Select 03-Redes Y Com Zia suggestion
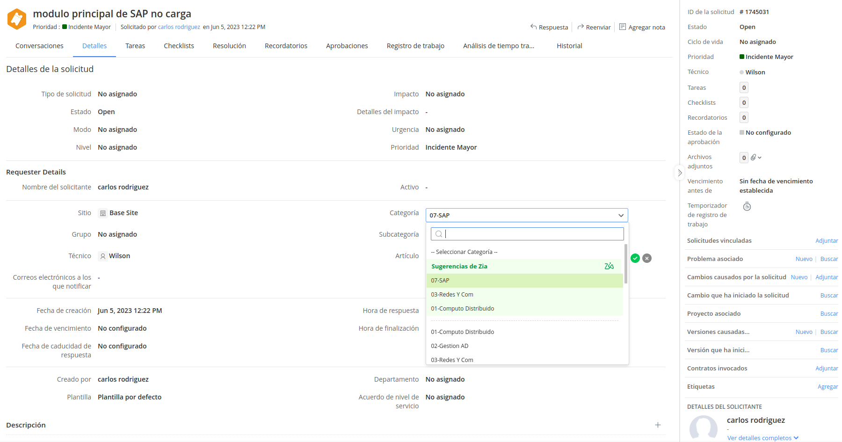 pyautogui.click(x=452, y=295)
